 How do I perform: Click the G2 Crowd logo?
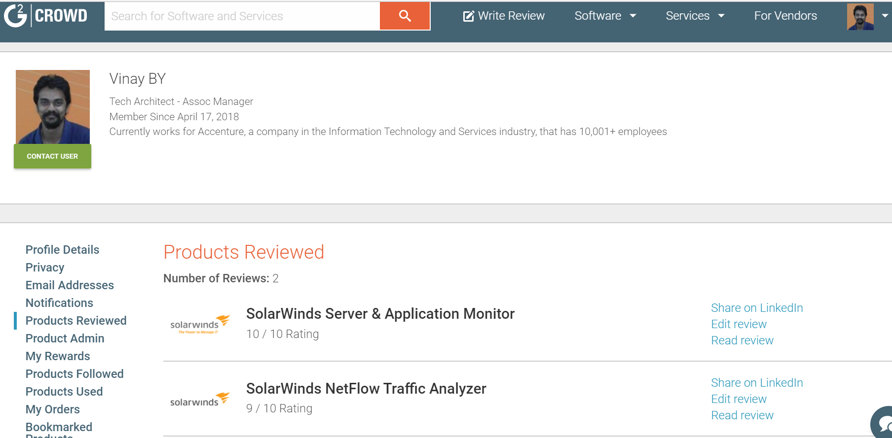click(45, 15)
